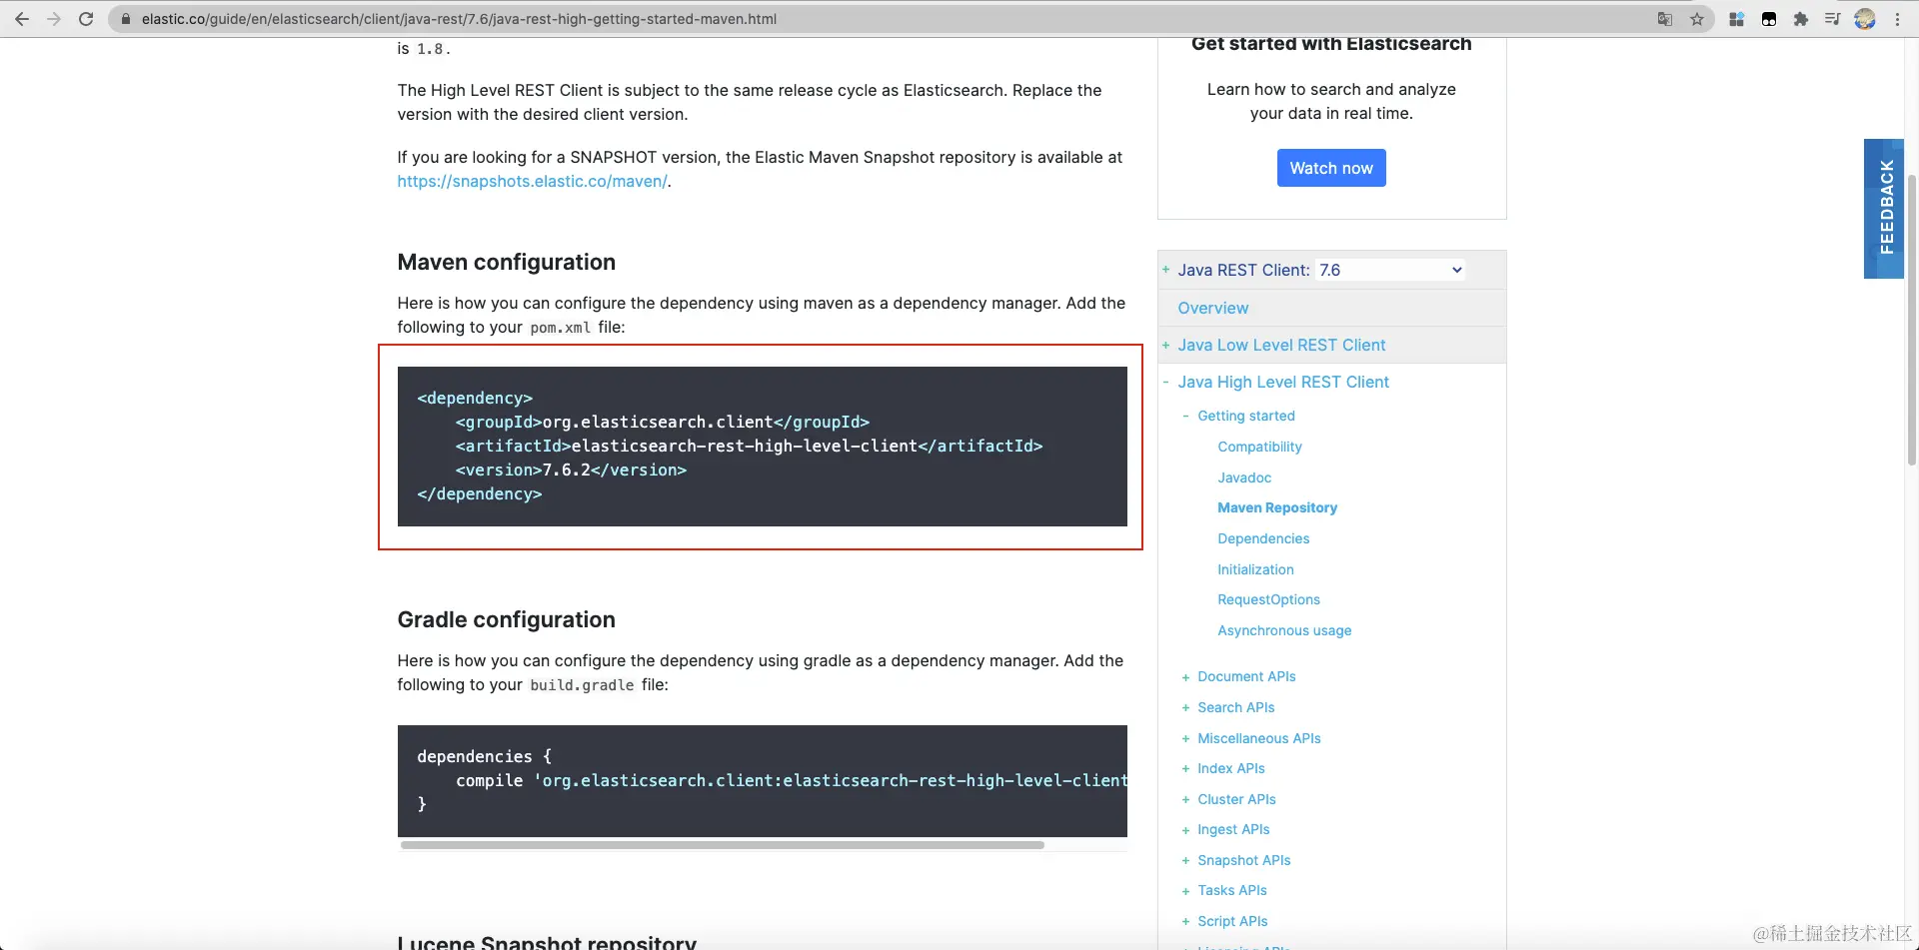This screenshot has width=1919, height=950.
Task: Click the Watch now button
Action: (x=1331, y=168)
